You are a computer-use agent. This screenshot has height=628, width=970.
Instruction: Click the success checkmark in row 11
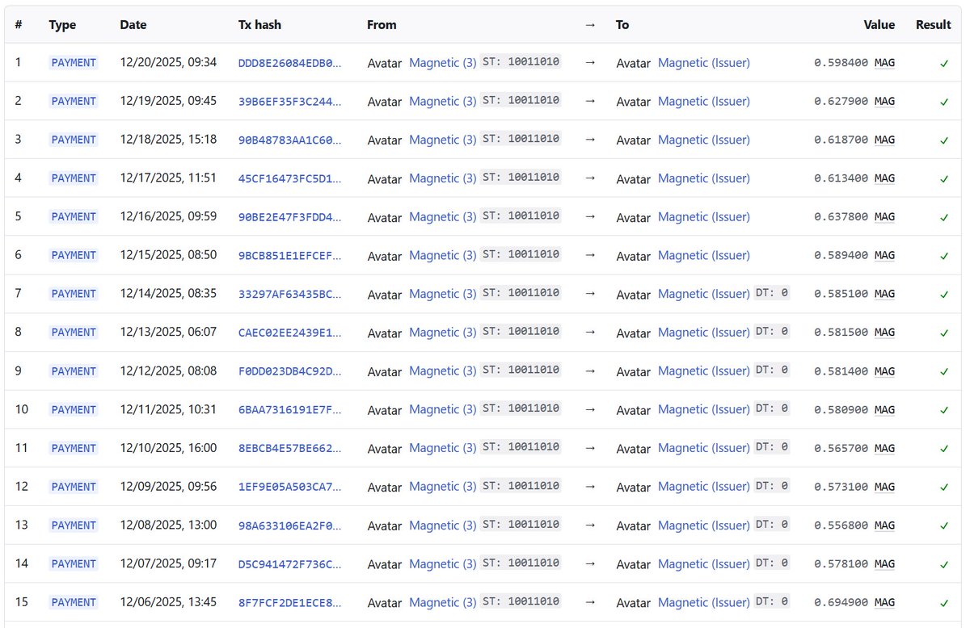pyautogui.click(x=944, y=449)
